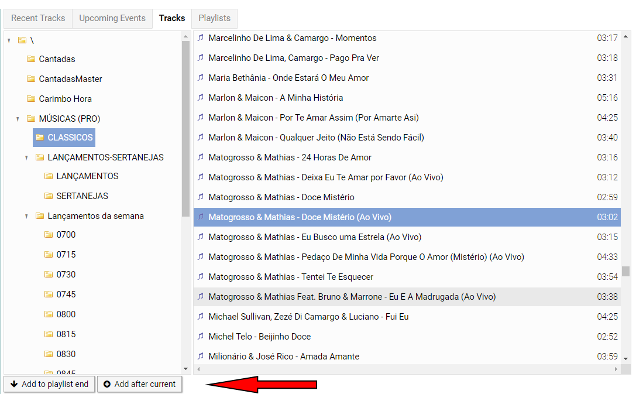Collapse the LANÇAMENTOS-SERTANEJAS folder node

pos(27,157)
